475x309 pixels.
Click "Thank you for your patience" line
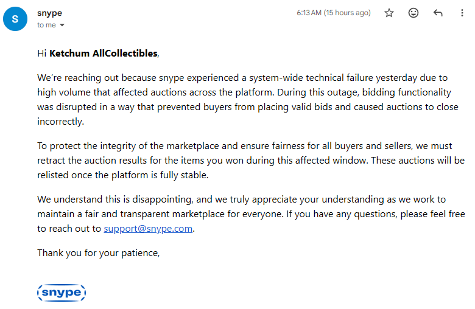point(98,252)
